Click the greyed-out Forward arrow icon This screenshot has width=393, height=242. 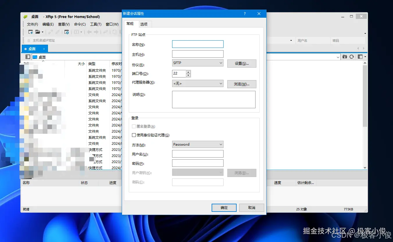click(x=96, y=32)
